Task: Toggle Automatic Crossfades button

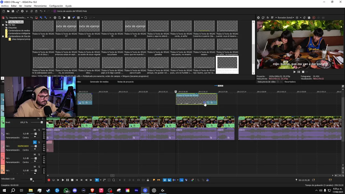Action: pos(169,180)
